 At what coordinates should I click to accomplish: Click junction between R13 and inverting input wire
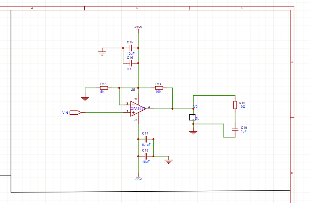pyautogui.click(x=119, y=88)
